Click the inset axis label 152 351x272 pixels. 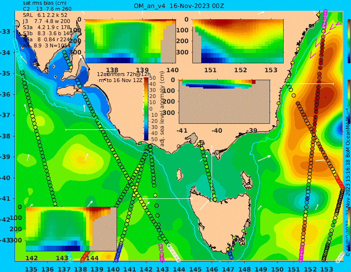(x=241, y=70)
